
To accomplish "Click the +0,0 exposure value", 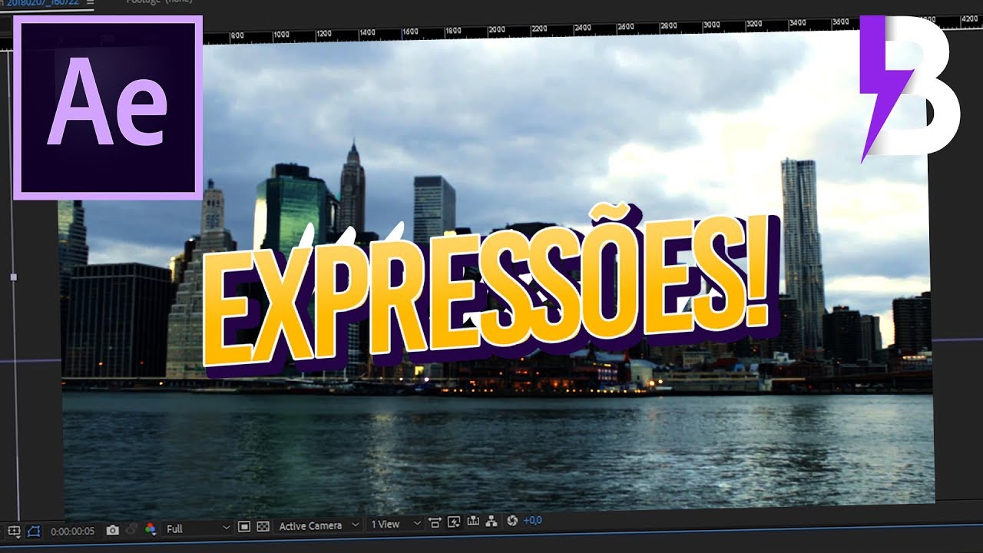I will point(533,520).
